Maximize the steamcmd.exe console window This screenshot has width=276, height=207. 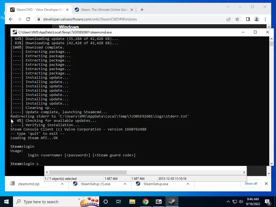click(255, 32)
